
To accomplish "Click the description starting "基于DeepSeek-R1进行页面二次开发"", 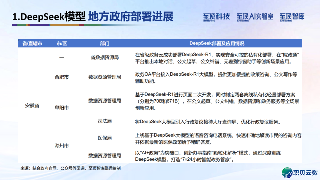I will [x=217, y=101].
